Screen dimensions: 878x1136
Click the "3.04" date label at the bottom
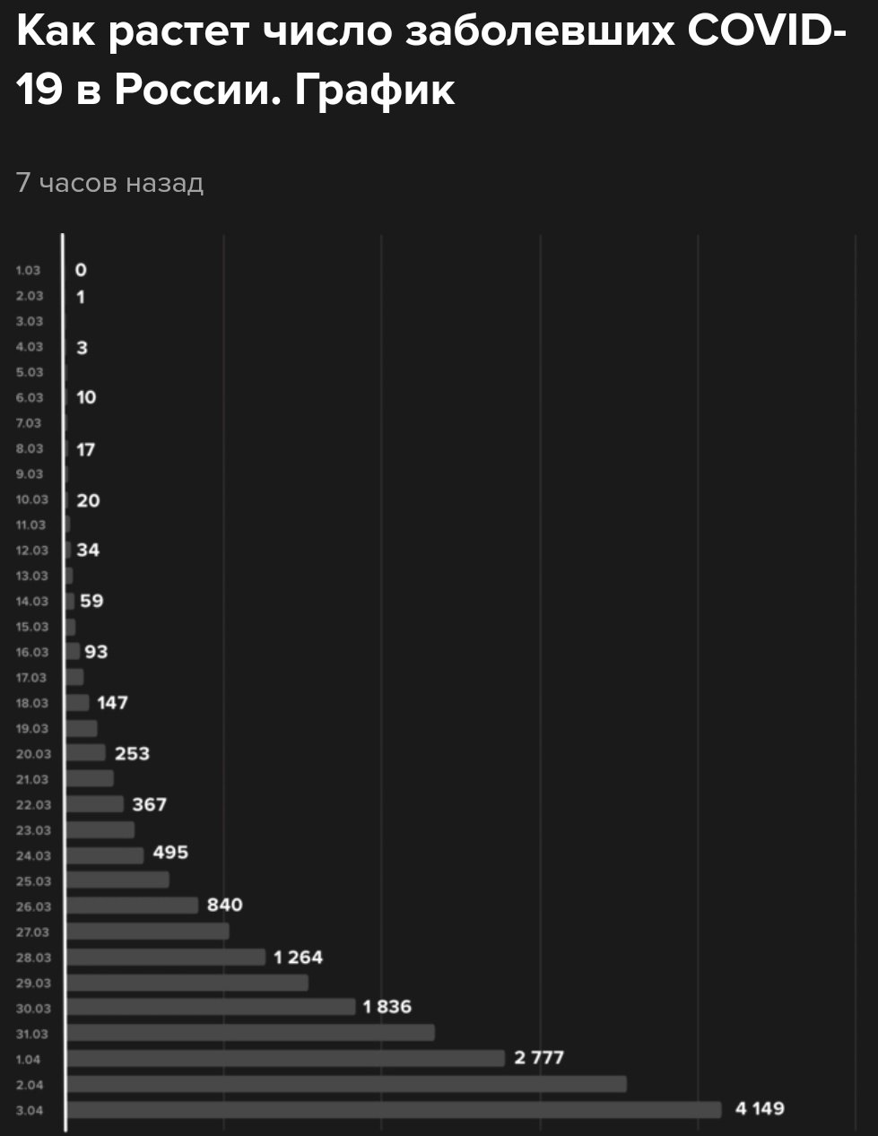click(30, 1111)
